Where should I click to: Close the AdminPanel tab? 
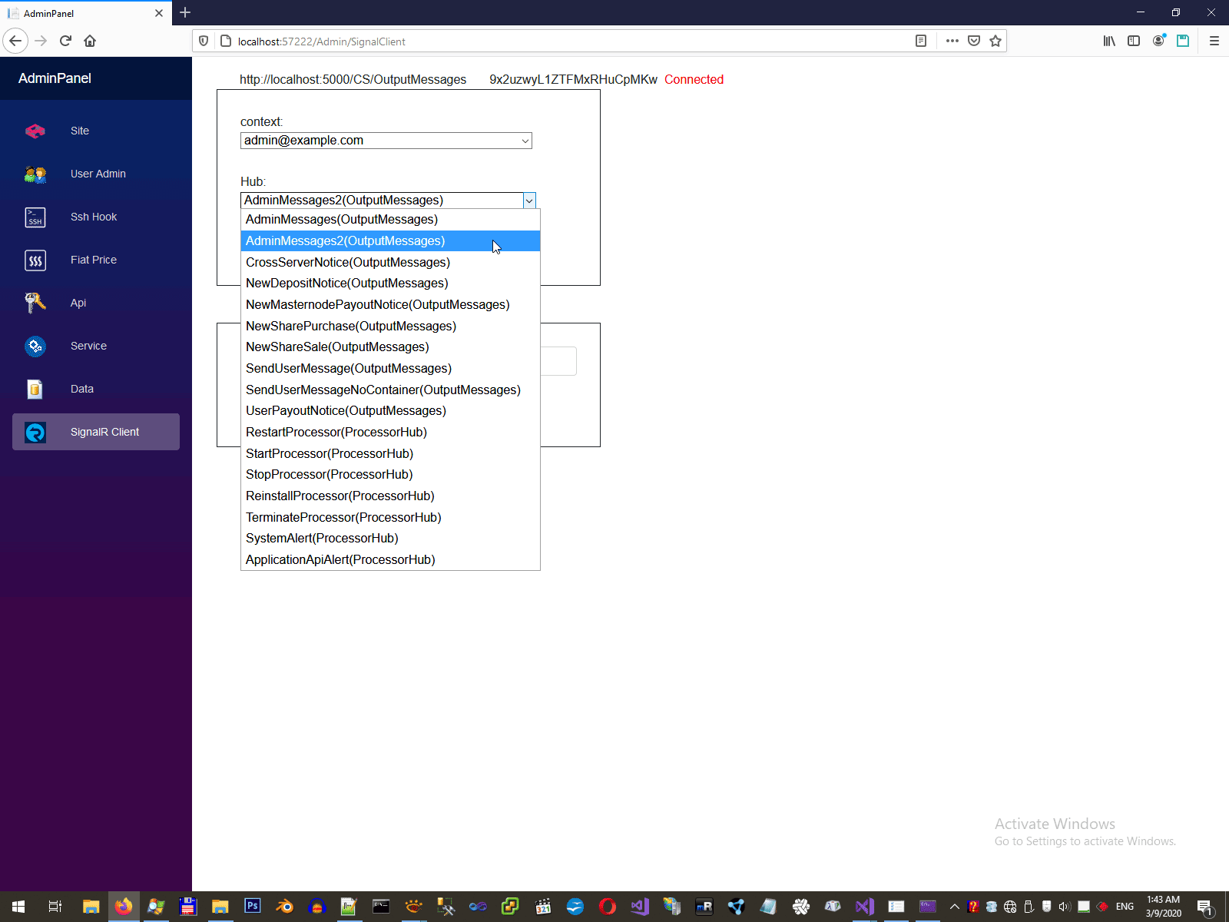tap(159, 13)
